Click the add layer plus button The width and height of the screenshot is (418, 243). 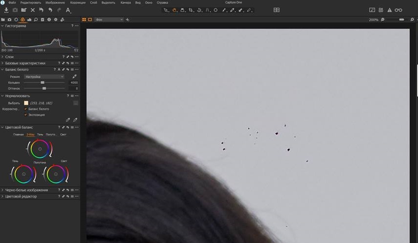click(128, 20)
